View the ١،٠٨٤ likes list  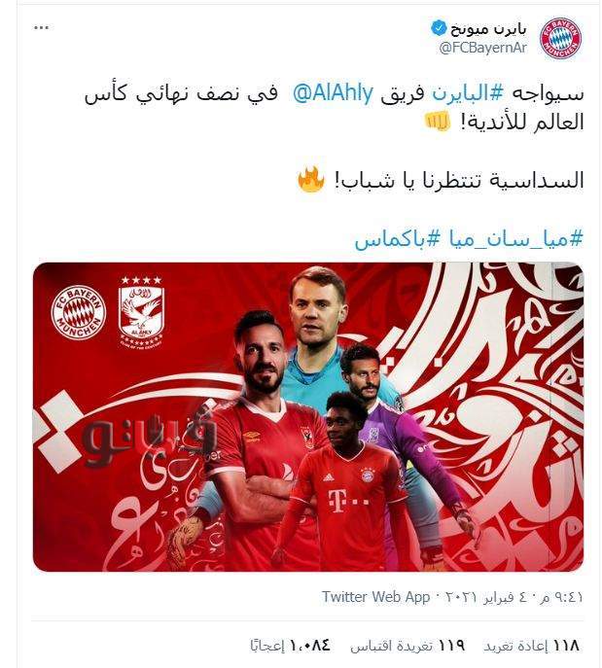(x=290, y=647)
